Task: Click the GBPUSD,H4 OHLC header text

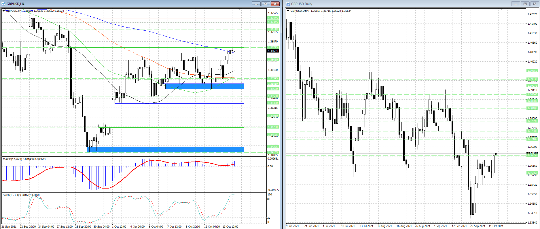Action: [35, 11]
